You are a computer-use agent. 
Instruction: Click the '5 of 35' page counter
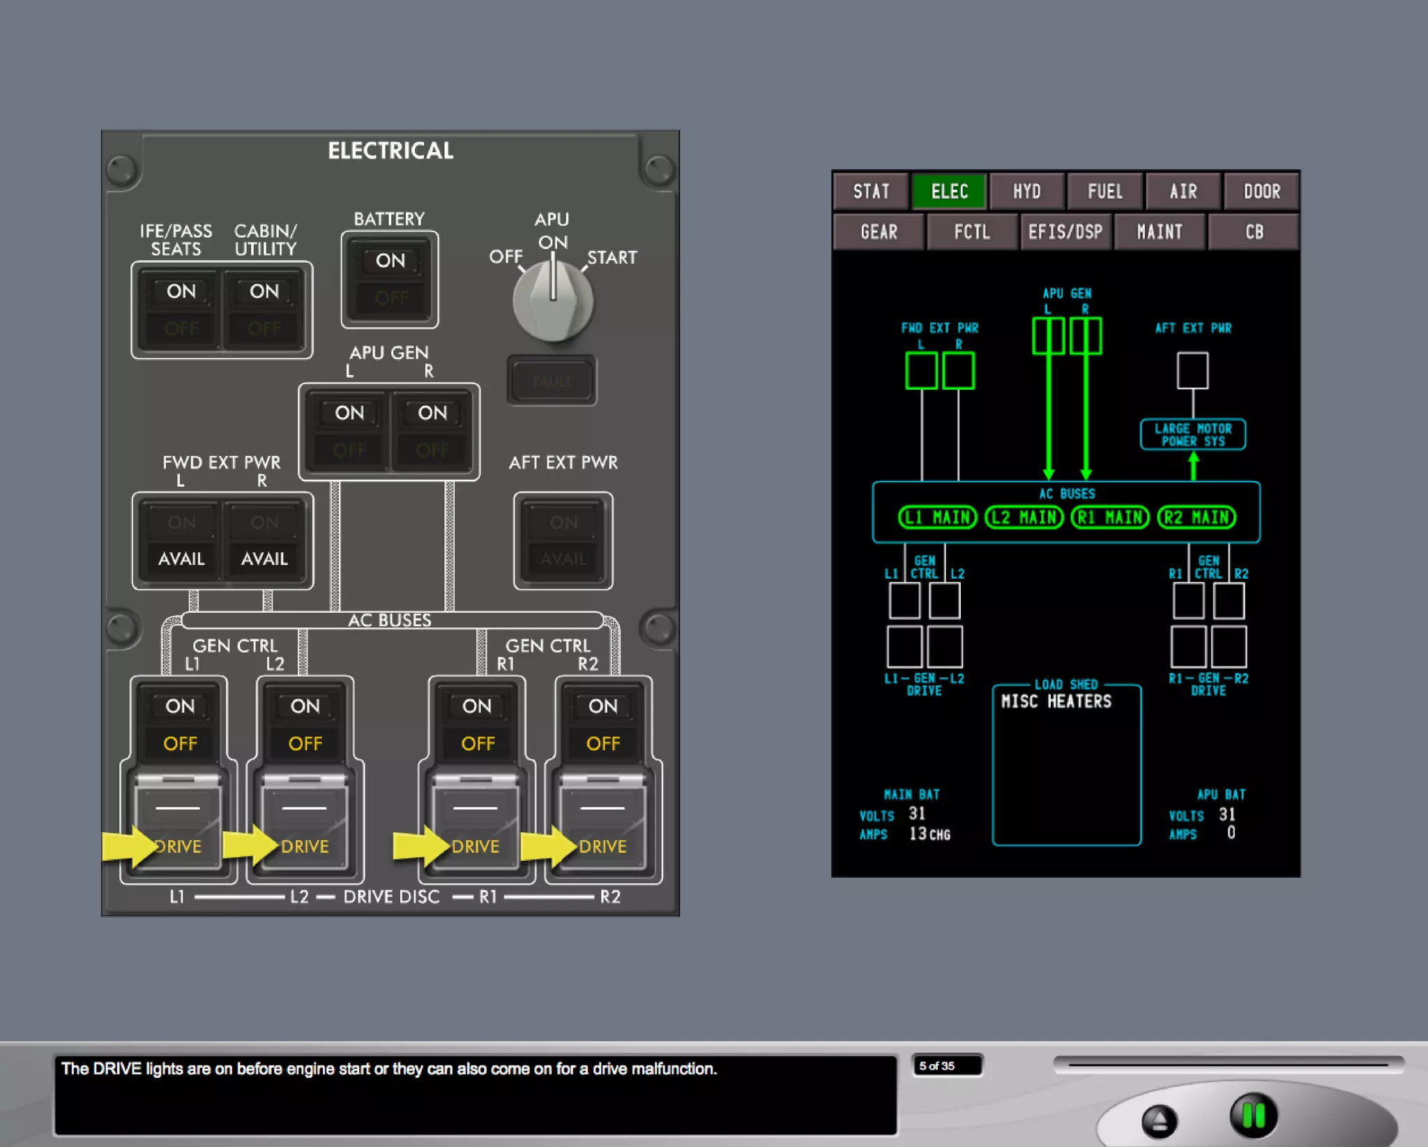coord(947,1065)
